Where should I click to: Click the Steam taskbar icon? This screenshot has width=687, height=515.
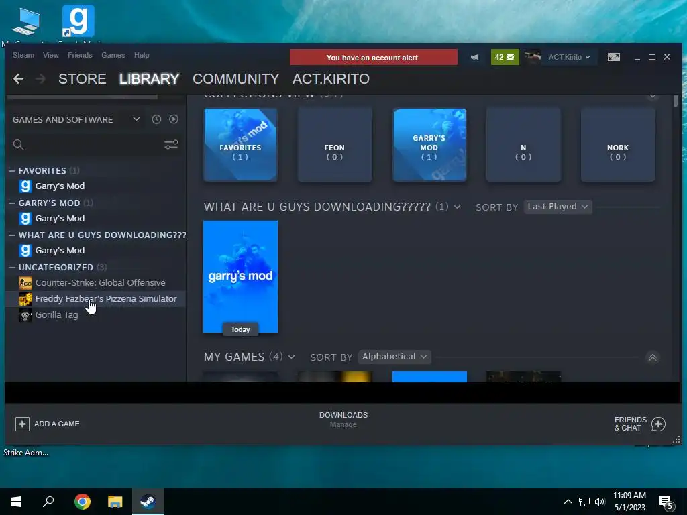pyautogui.click(x=148, y=502)
